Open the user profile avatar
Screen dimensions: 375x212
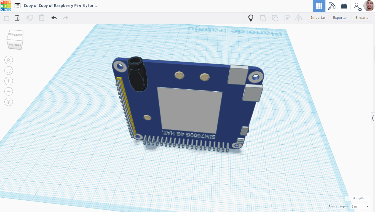pos(369,6)
